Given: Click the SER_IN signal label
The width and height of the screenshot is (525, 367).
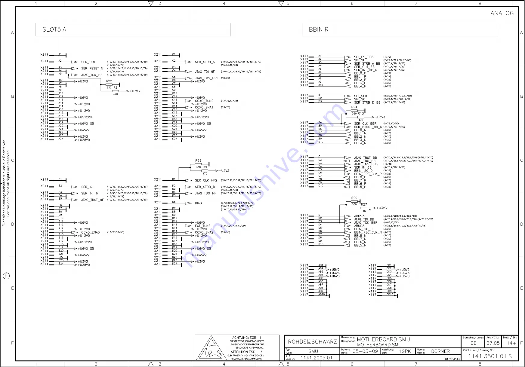Looking at the screenshot, I should click(x=87, y=187).
